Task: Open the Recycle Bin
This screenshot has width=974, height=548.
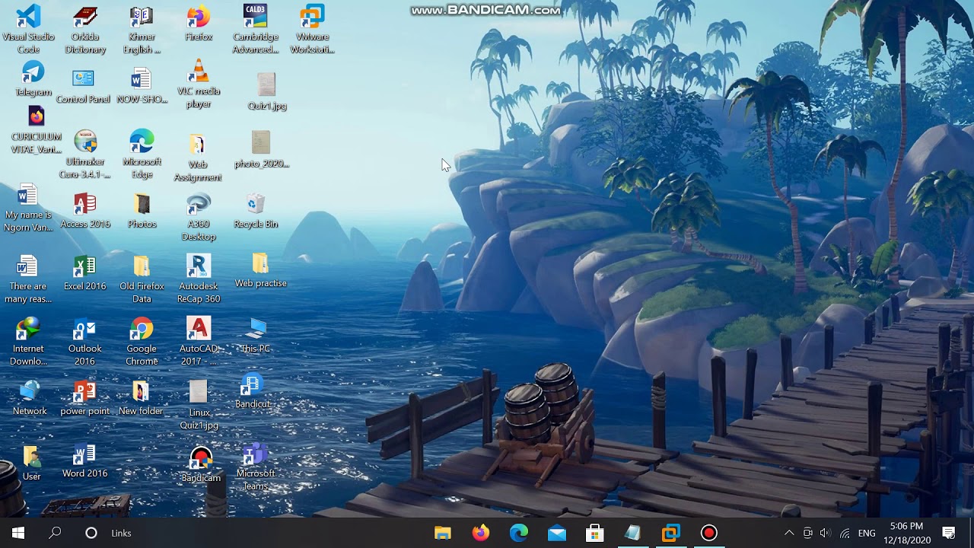Action: (256, 211)
